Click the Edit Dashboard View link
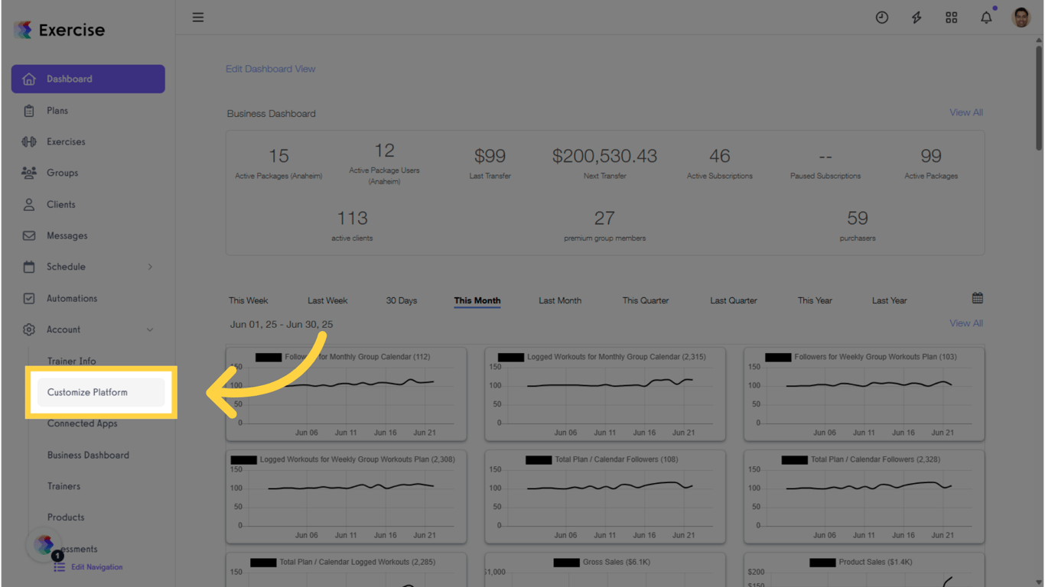 coord(270,68)
